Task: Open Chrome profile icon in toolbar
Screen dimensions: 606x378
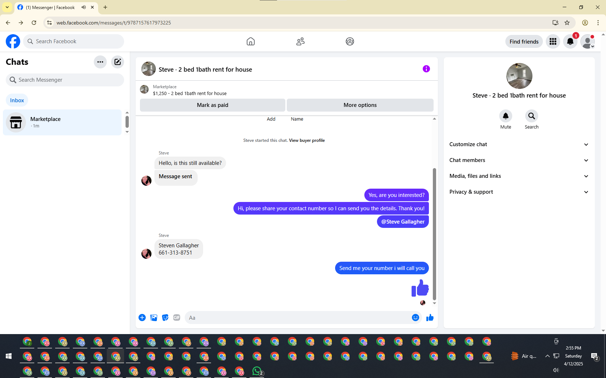Action: point(585,23)
